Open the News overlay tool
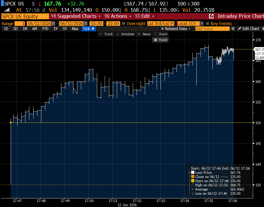 144,34
